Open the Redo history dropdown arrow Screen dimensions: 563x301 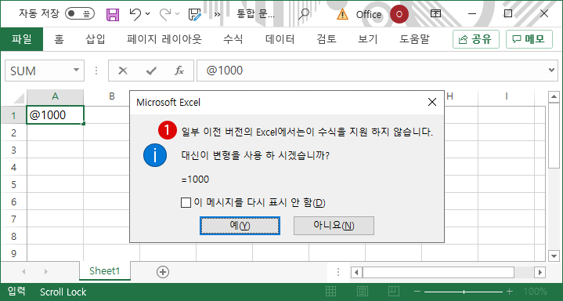178,14
